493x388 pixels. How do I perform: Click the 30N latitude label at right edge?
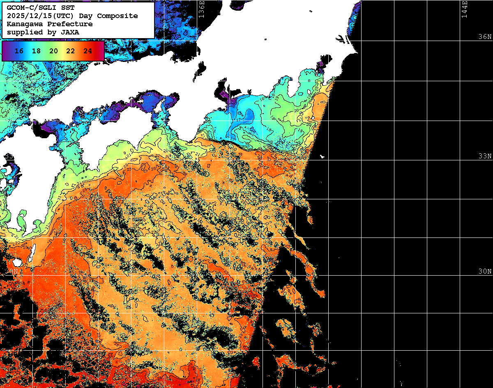(x=485, y=272)
